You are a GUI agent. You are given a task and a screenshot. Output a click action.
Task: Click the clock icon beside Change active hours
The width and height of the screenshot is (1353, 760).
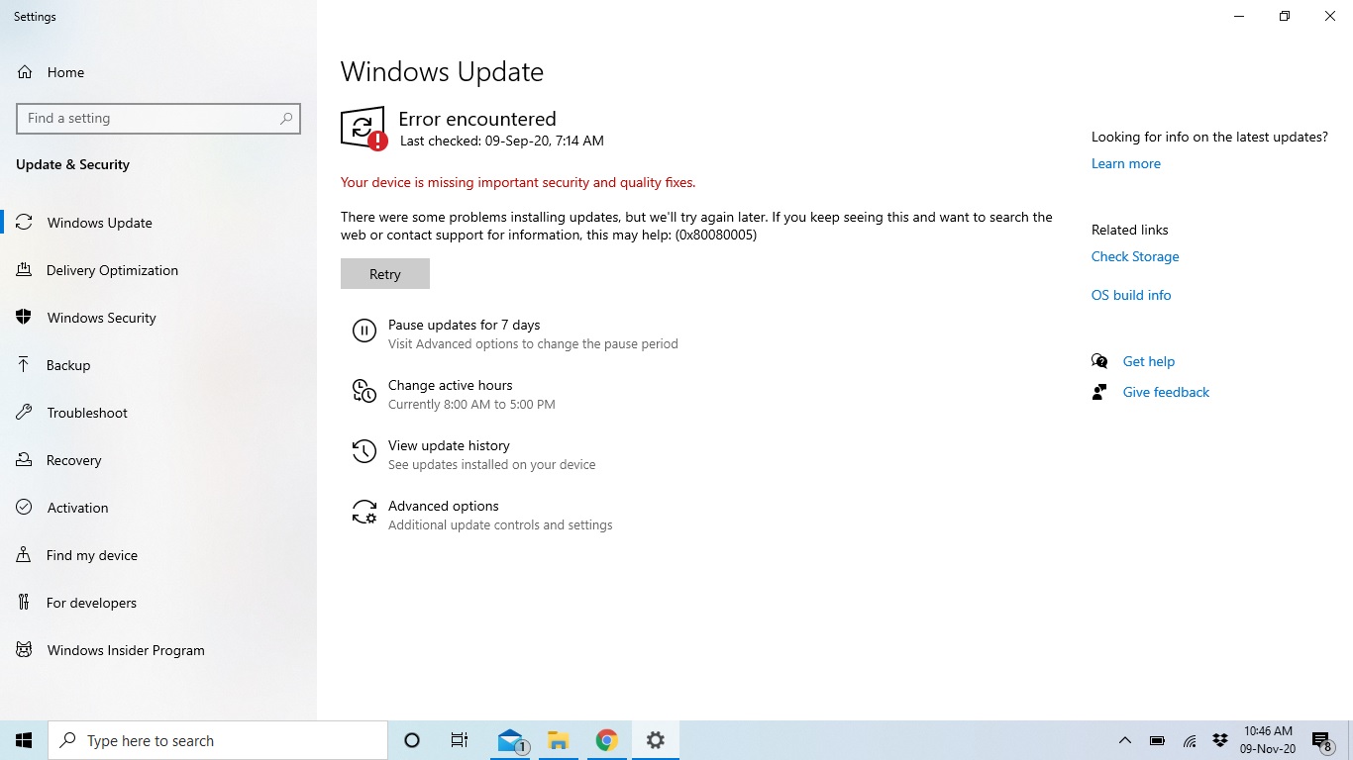tap(364, 392)
